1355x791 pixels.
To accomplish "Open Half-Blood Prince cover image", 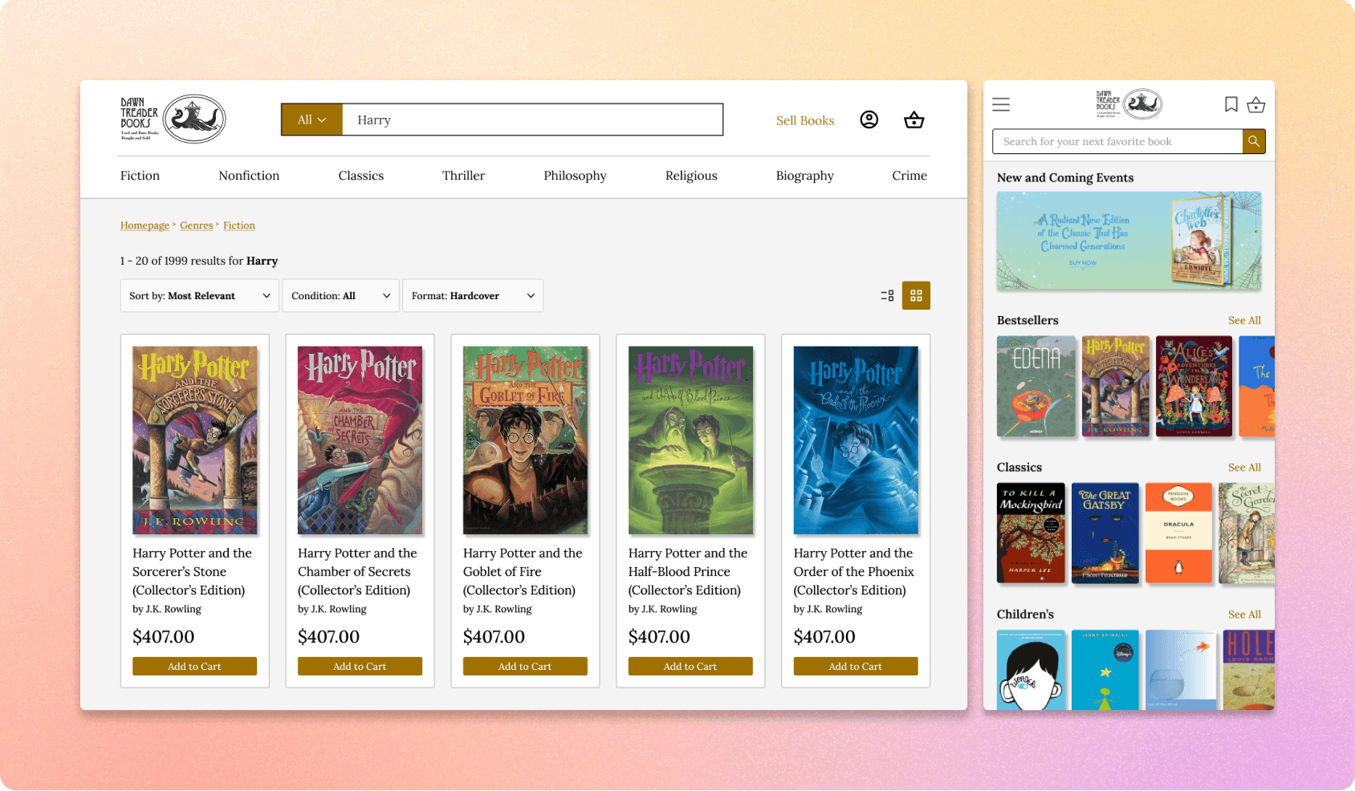I will 690,440.
